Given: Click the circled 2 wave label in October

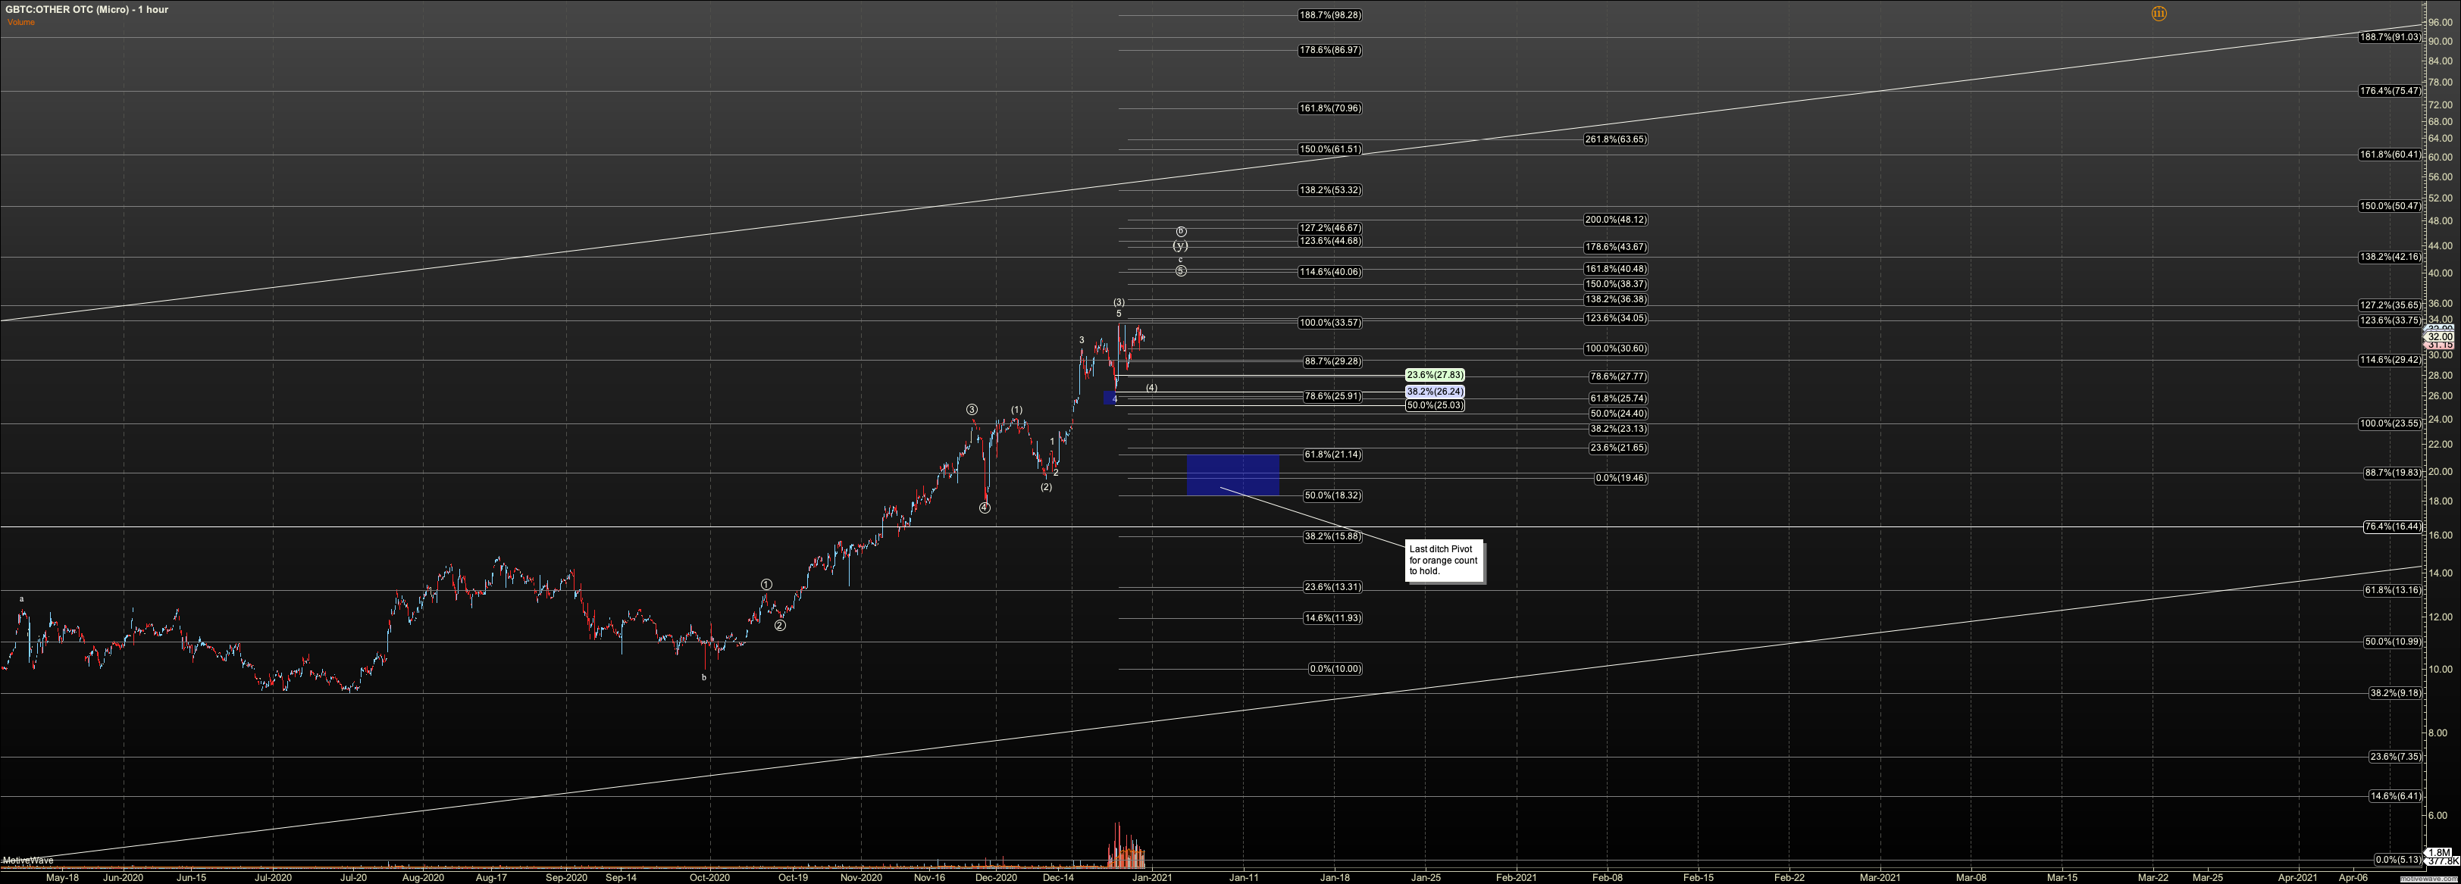Looking at the screenshot, I should point(780,625).
